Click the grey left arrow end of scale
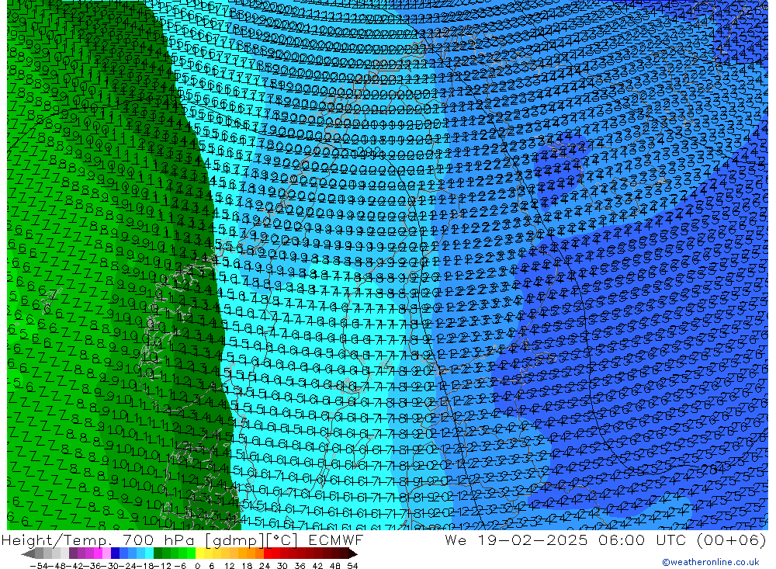 click(x=28, y=553)
